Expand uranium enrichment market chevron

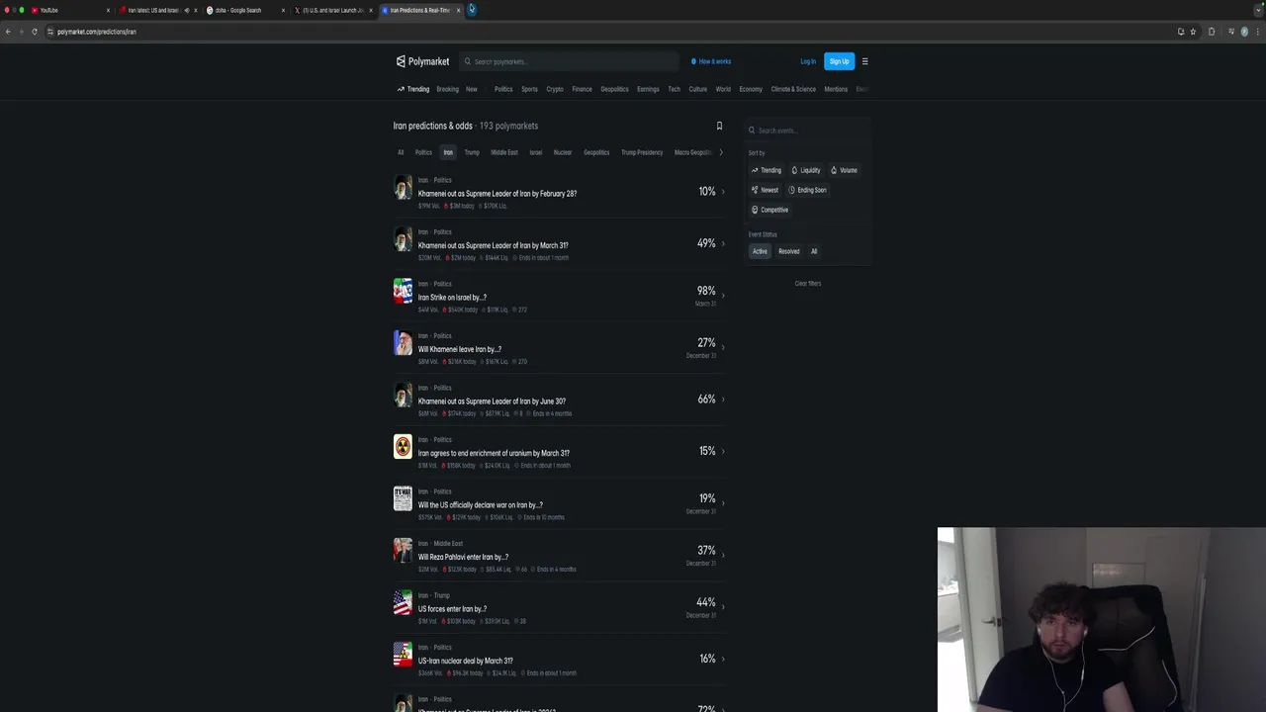(x=723, y=451)
